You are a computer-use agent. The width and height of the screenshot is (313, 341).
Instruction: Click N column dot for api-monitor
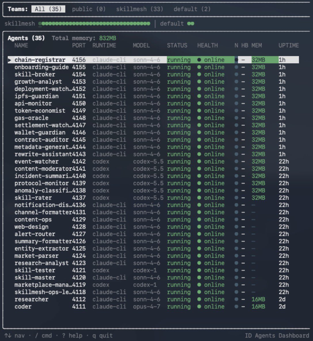click(x=236, y=103)
